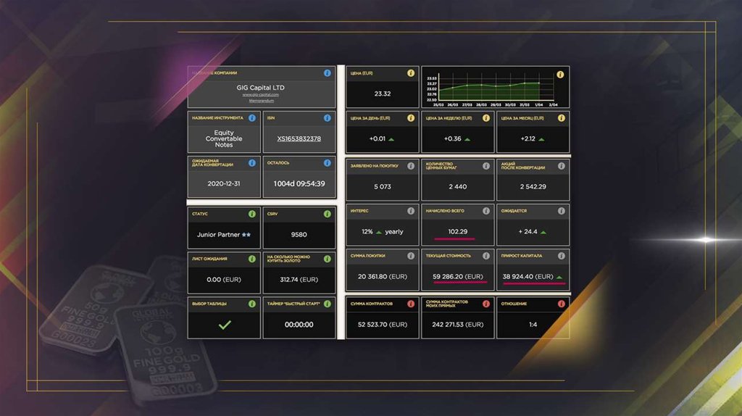This screenshot has height=416, width=742.
Task: Open info icon on Ожидается tile
Action: tap(562, 211)
